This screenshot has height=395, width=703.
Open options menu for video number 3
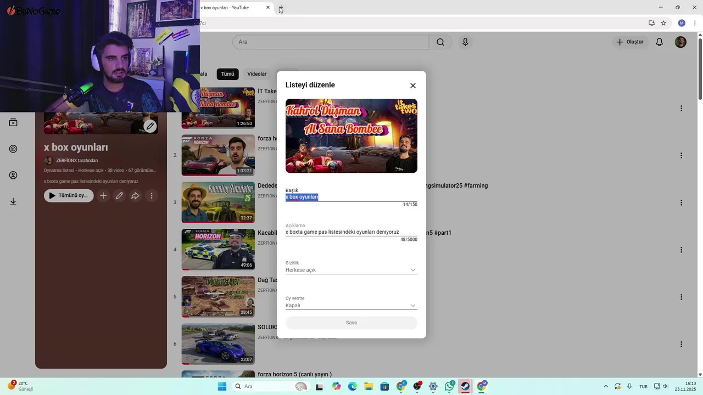click(x=681, y=203)
